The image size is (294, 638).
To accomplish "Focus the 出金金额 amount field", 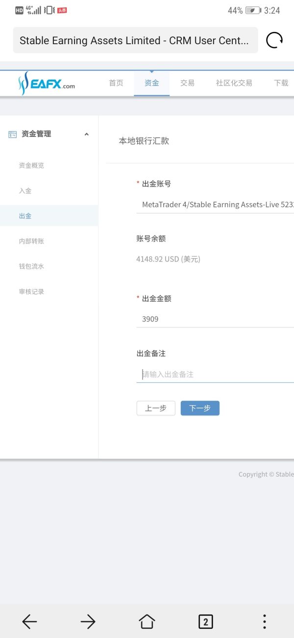I will [x=216, y=319].
